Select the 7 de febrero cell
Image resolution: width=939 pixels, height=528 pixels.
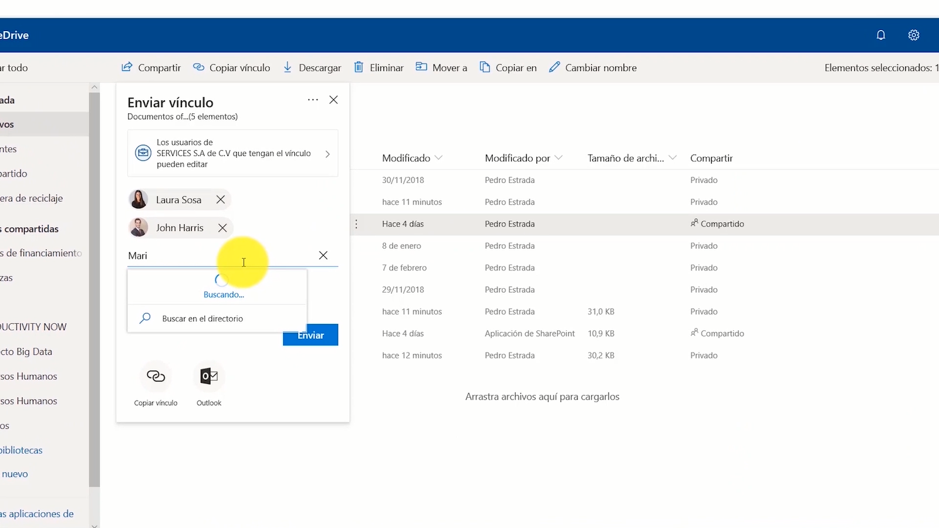(404, 268)
